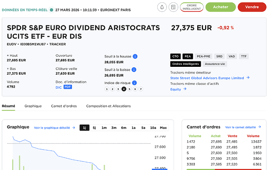Viewport: 270px width, 170px height.
Task: Click the green real-time status dot
Action: [51, 10]
